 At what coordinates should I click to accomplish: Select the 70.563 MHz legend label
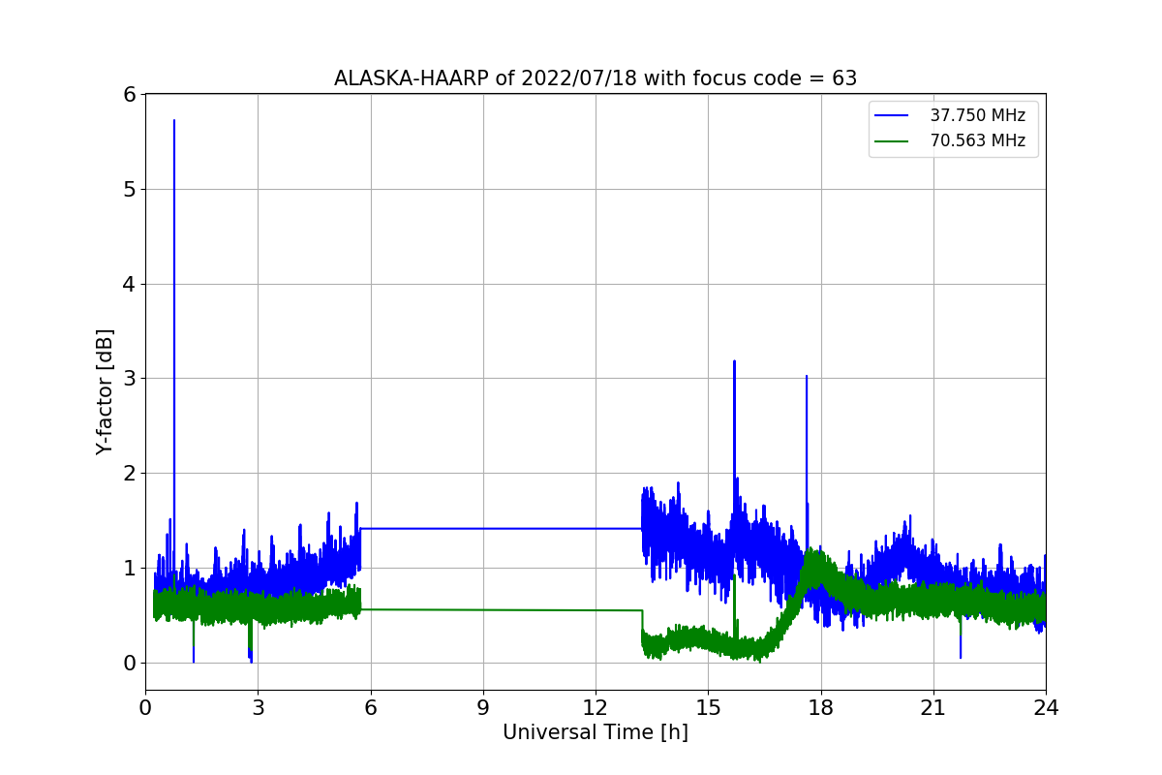point(978,140)
